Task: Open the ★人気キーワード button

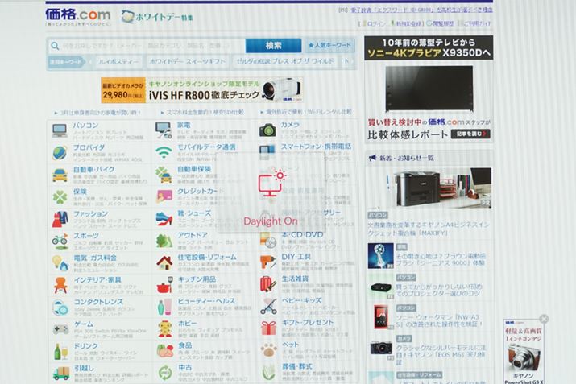Action: 330,46
